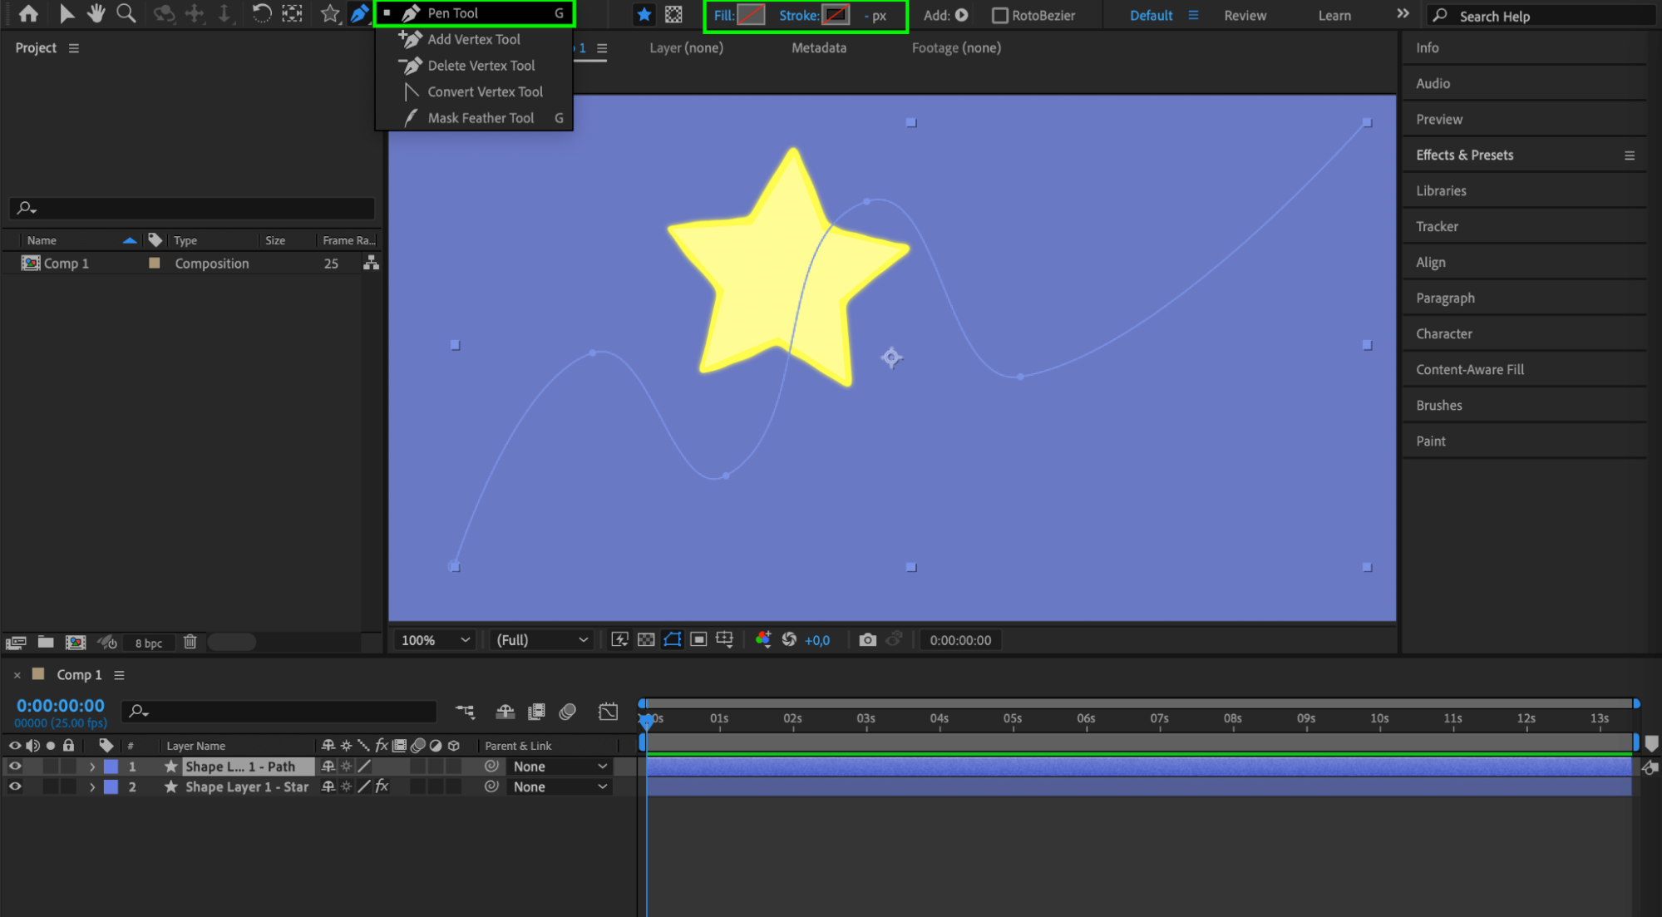Select the Rotation tool
The image size is (1662, 917).
[261, 13]
